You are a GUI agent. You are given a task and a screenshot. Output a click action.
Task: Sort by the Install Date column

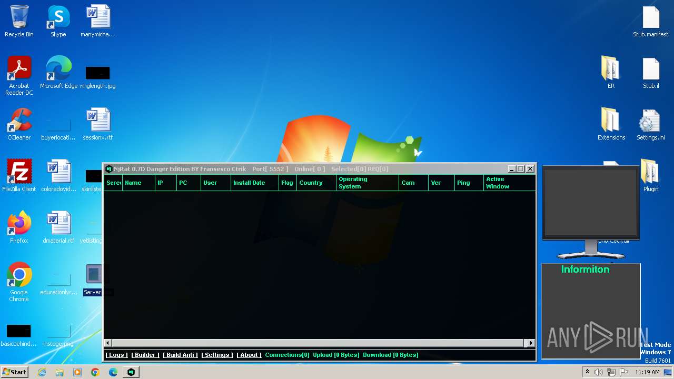pos(255,183)
